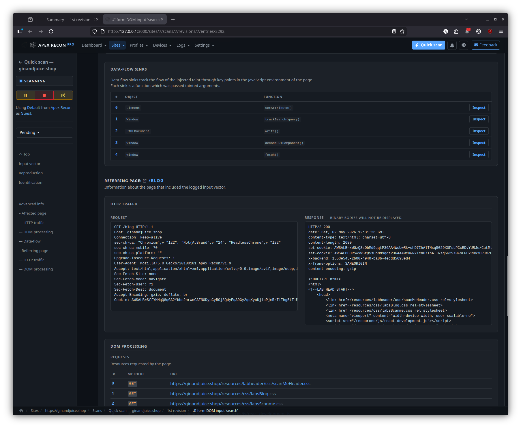Image resolution: width=521 pixels, height=428 pixels.
Task: Expand the Dashboard menu
Action: point(94,45)
